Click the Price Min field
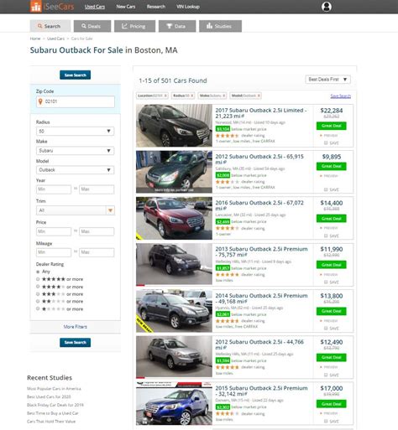The image size is (398, 430). coord(54,231)
